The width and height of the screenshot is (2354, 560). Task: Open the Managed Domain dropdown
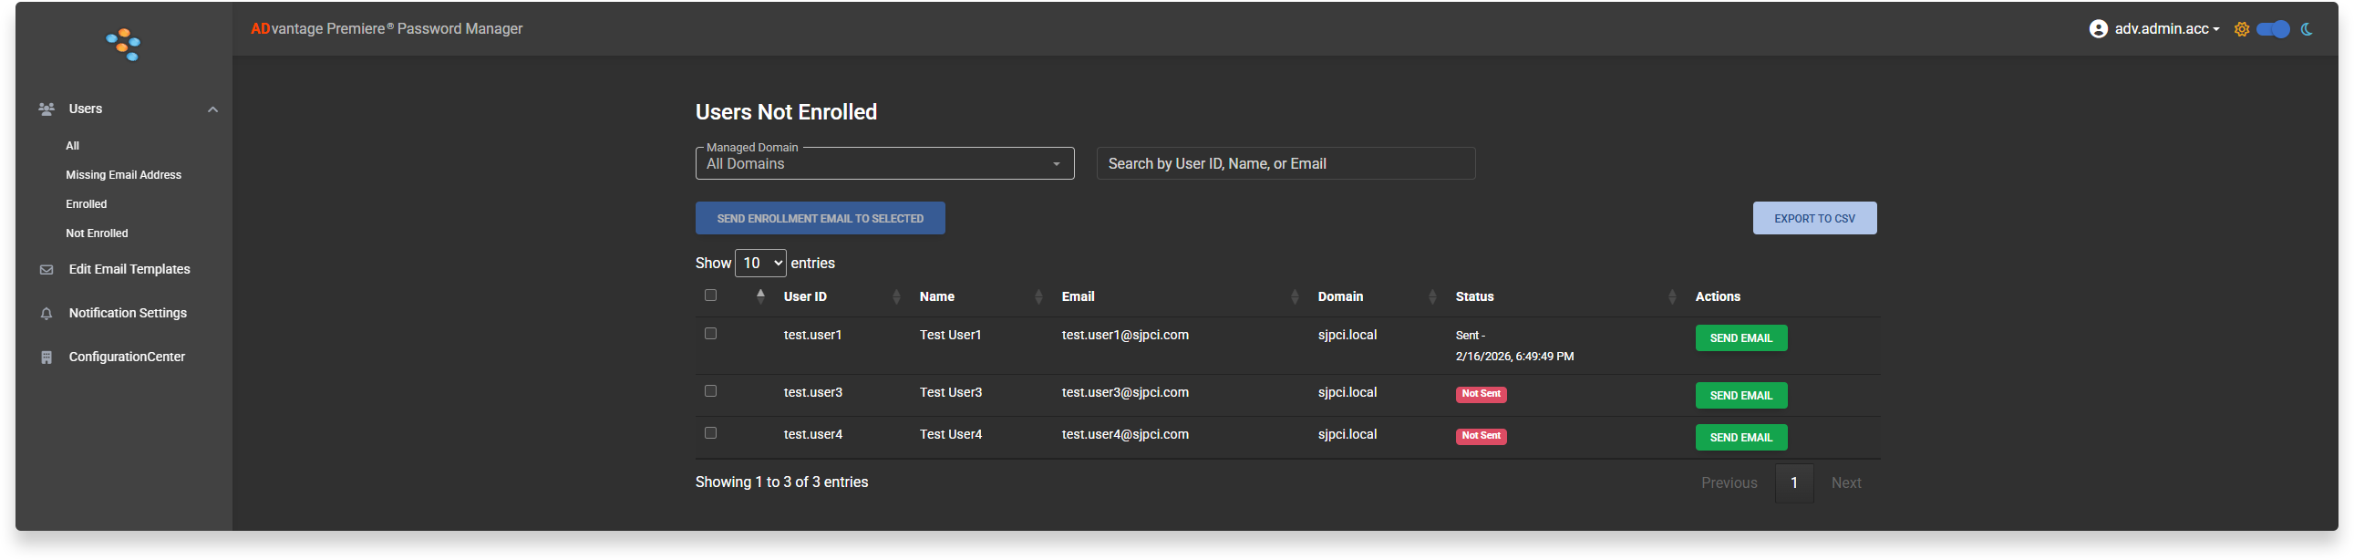click(883, 163)
